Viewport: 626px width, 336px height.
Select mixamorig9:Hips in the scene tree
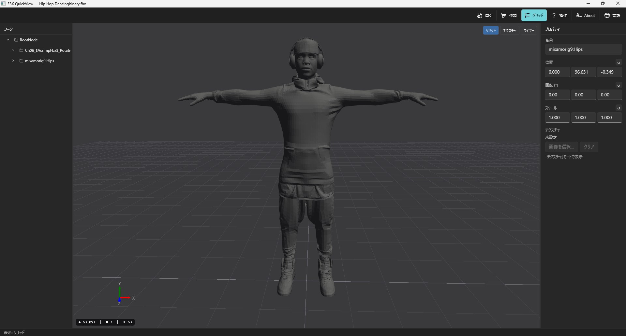click(x=39, y=61)
